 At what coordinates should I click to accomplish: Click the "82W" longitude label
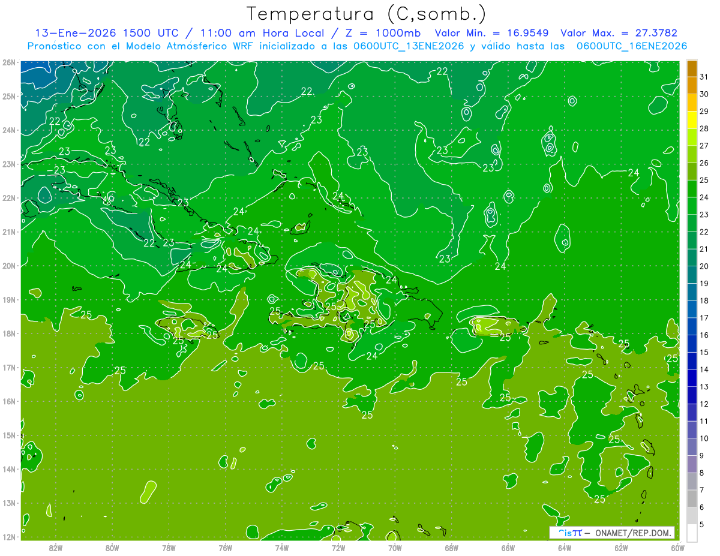56,547
